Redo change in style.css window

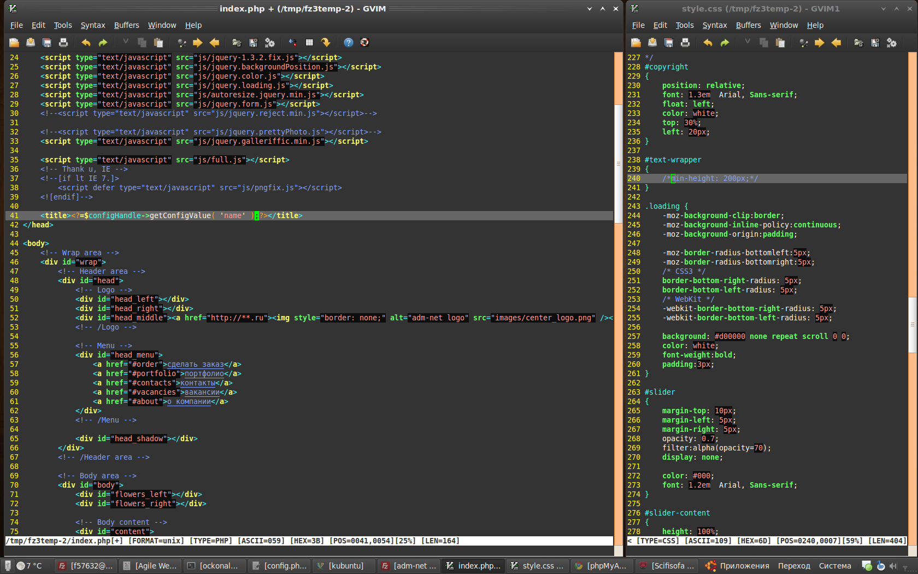(x=725, y=43)
